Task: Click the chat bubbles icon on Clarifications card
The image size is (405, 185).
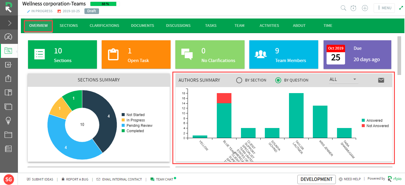Action: pos(187,54)
